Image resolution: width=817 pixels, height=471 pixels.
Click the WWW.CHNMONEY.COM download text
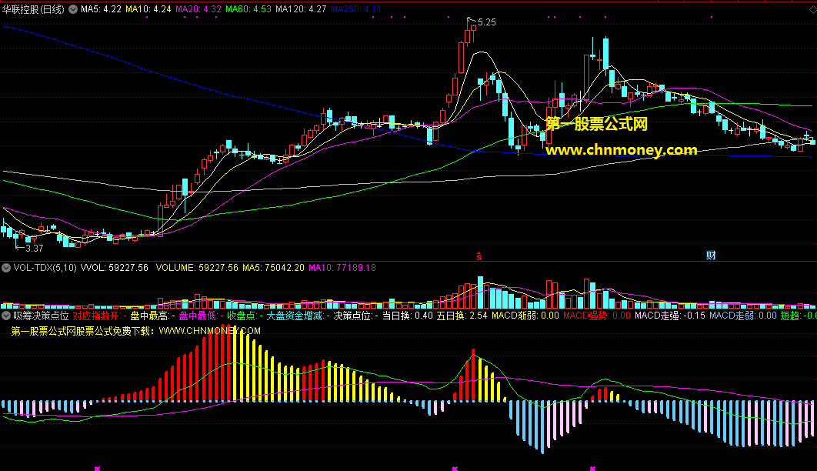point(209,331)
